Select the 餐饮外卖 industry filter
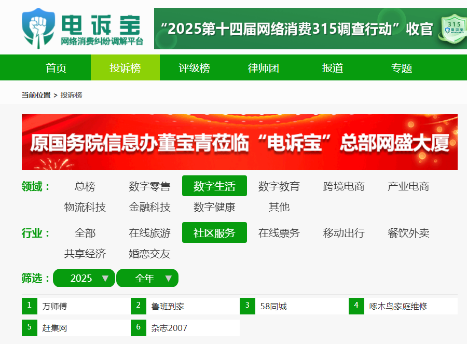This screenshot has height=344, width=467. [408, 232]
